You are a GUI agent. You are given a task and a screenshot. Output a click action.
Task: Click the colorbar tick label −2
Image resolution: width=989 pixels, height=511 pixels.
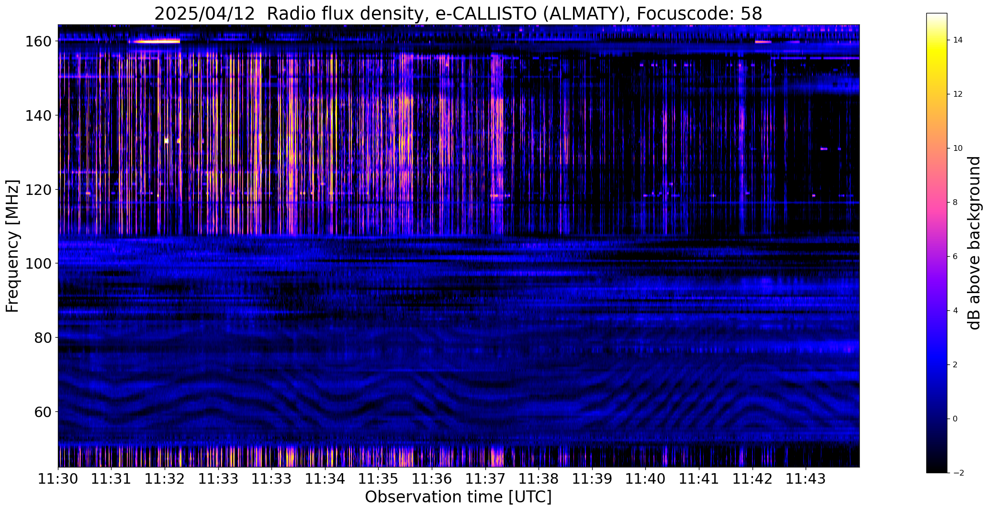coord(958,473)
